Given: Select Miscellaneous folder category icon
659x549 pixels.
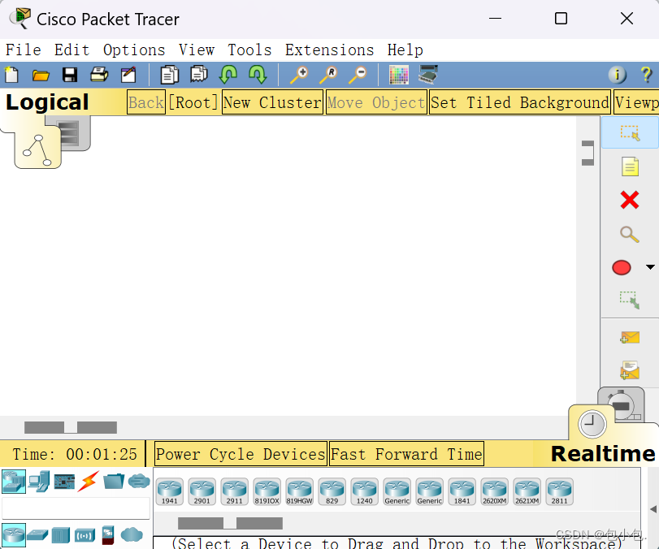Looking at the screenshot, I should pyautogui.click(x=114, y=482).
